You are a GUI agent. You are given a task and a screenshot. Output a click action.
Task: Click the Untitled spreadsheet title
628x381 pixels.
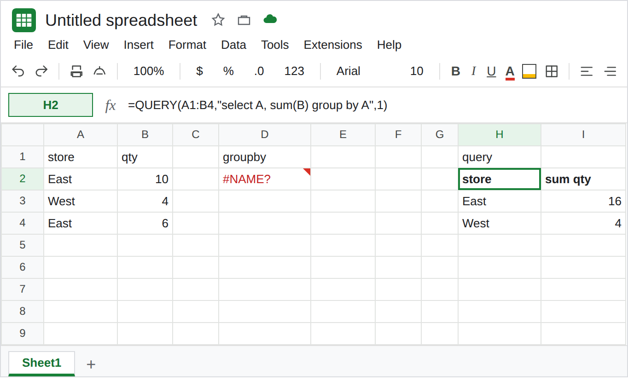pos(121,20)
